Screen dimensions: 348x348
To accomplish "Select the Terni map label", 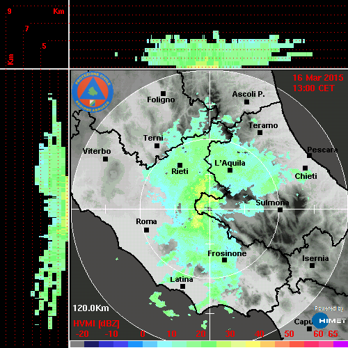I will point(153,138).
